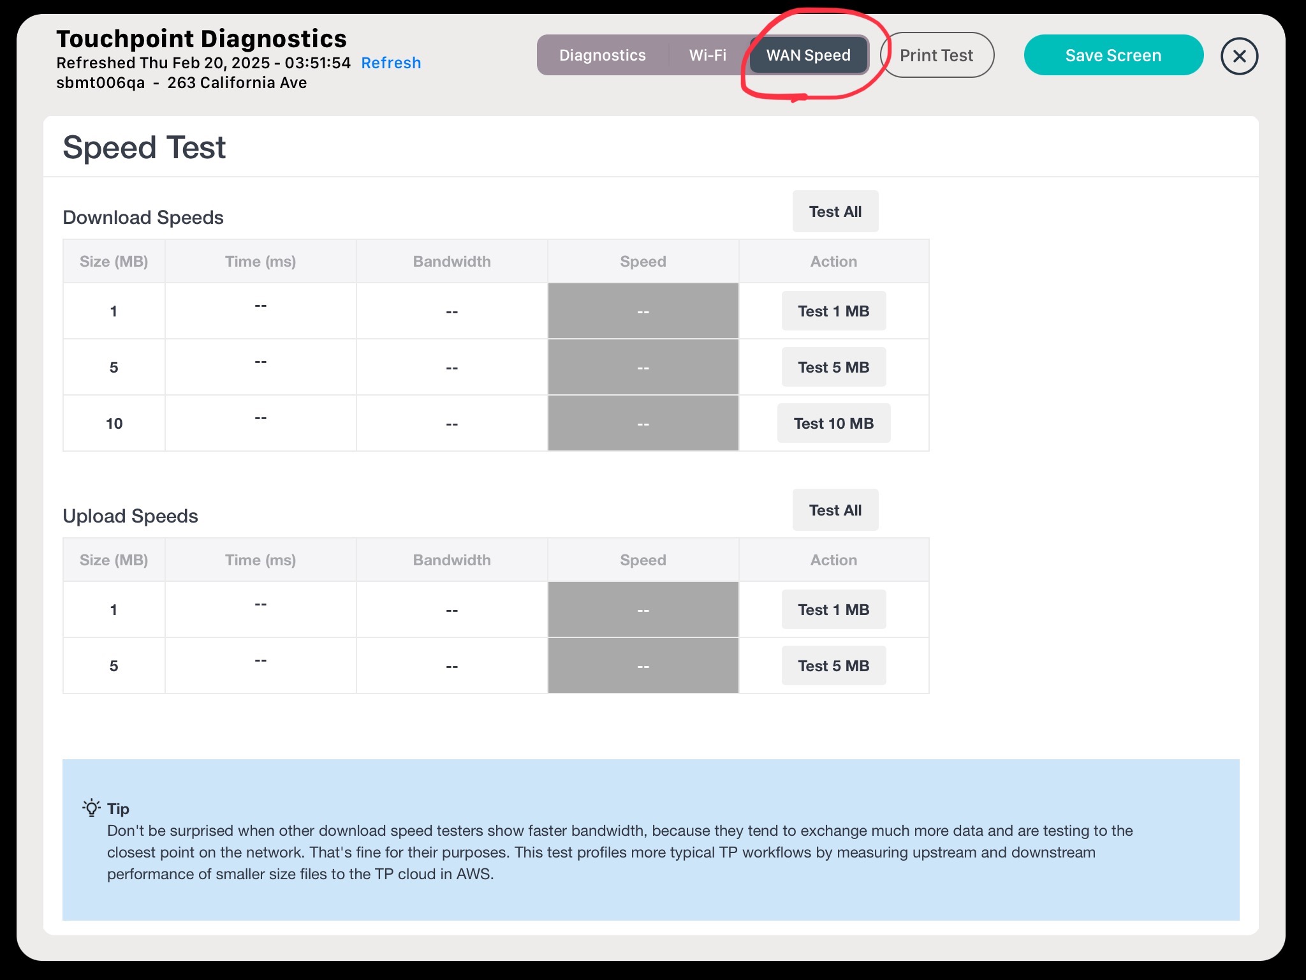Start the download Test 1 MB

(x=833, y=311)
